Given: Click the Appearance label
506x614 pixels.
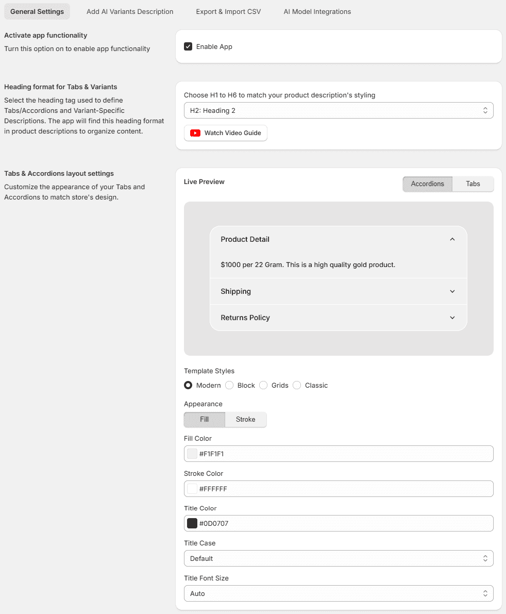Looking at the screenshot, I should pyautogui.click(x=203, y=404).
